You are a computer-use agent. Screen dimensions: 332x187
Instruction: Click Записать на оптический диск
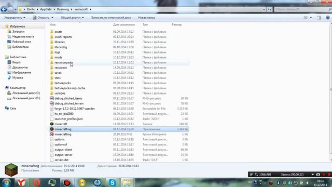[111, 18]
